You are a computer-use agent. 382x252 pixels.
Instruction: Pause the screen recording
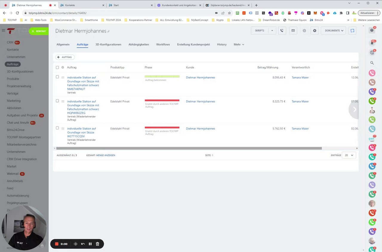[90, 244]
